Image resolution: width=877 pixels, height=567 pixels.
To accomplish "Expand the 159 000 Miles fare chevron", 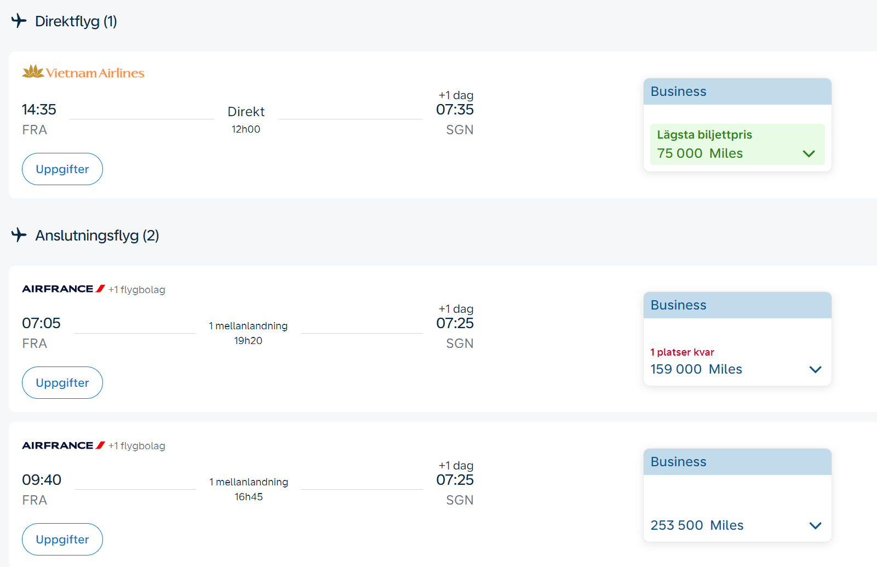I will tap(815, 369).
